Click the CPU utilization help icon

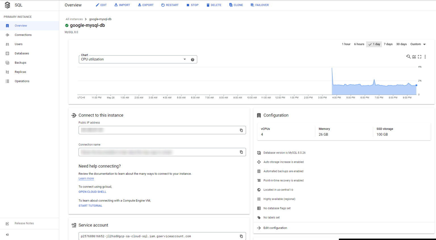[x=192, y=59]
